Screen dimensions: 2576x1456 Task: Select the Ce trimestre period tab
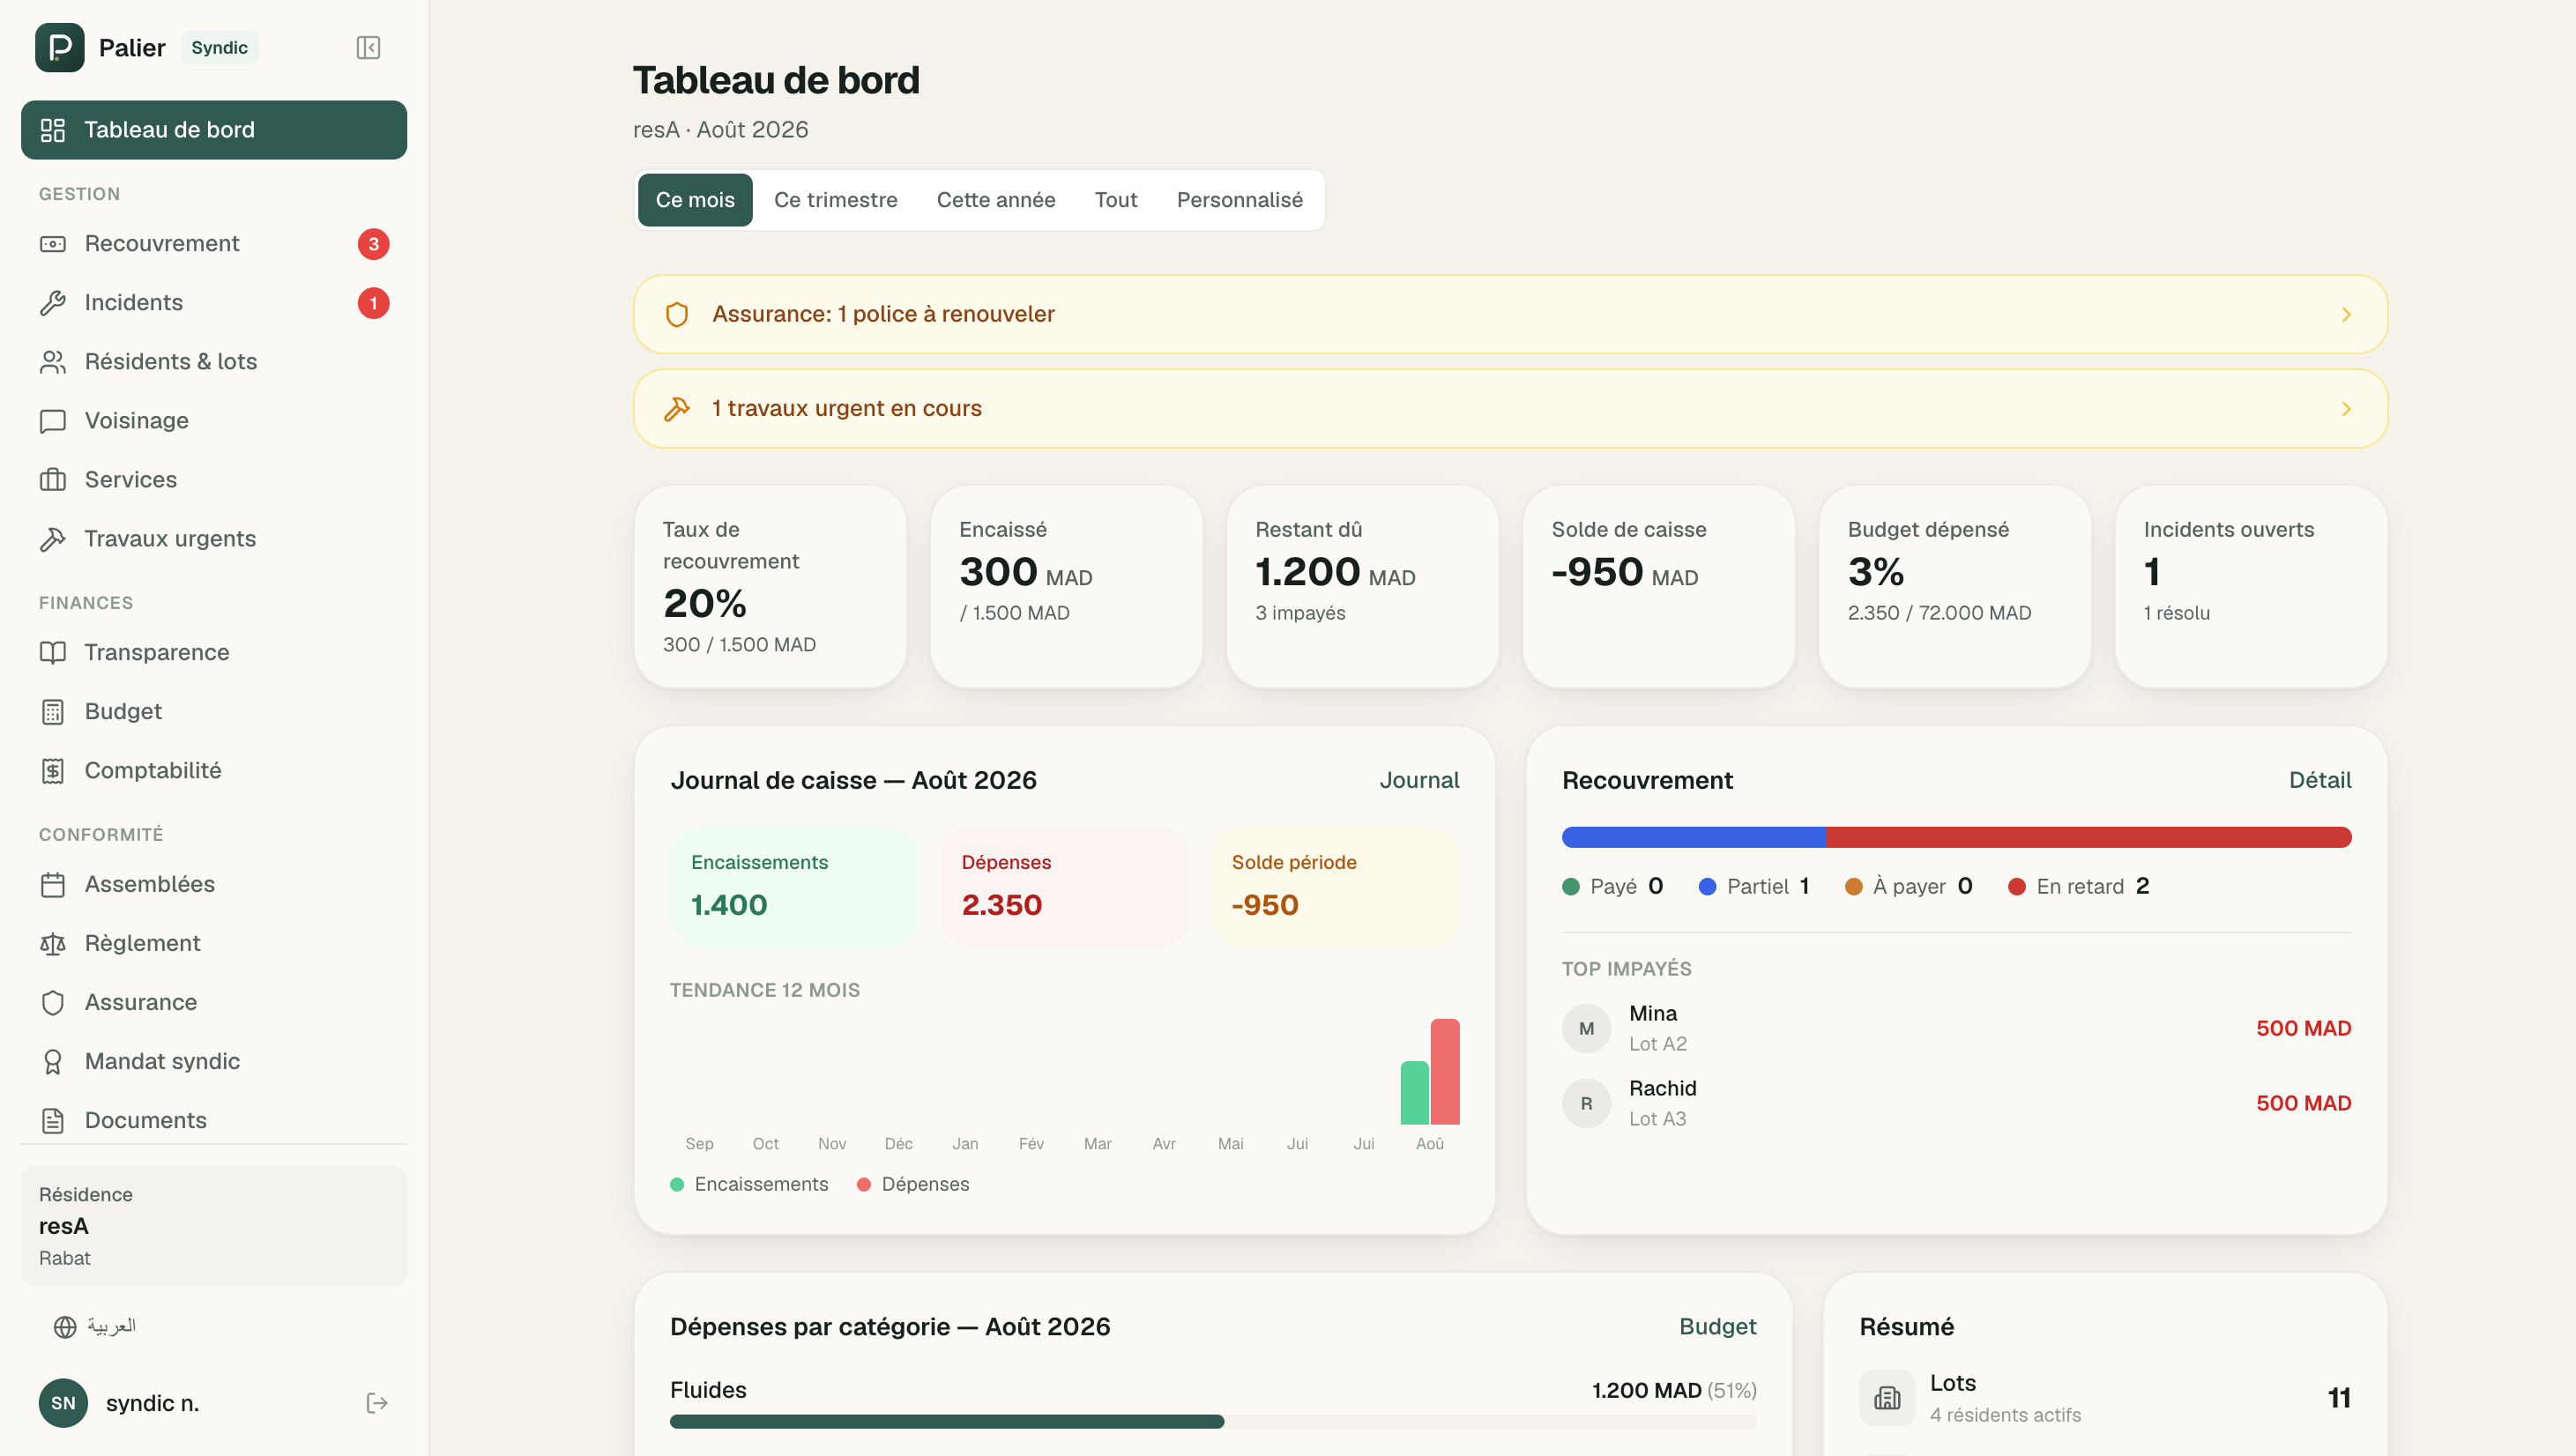coord(835,200)
